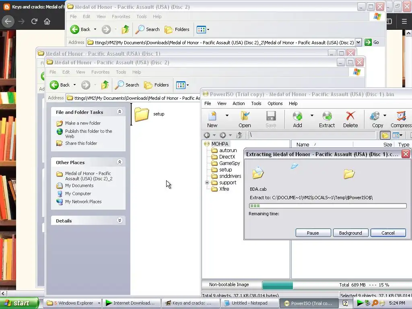
Task: Click Pause in the extracting dialog
Action: pyautogui.click(x=313, y=233)
